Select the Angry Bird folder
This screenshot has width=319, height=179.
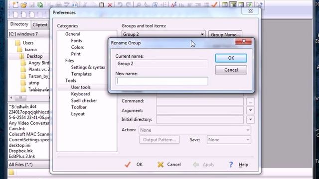(39, 63)
